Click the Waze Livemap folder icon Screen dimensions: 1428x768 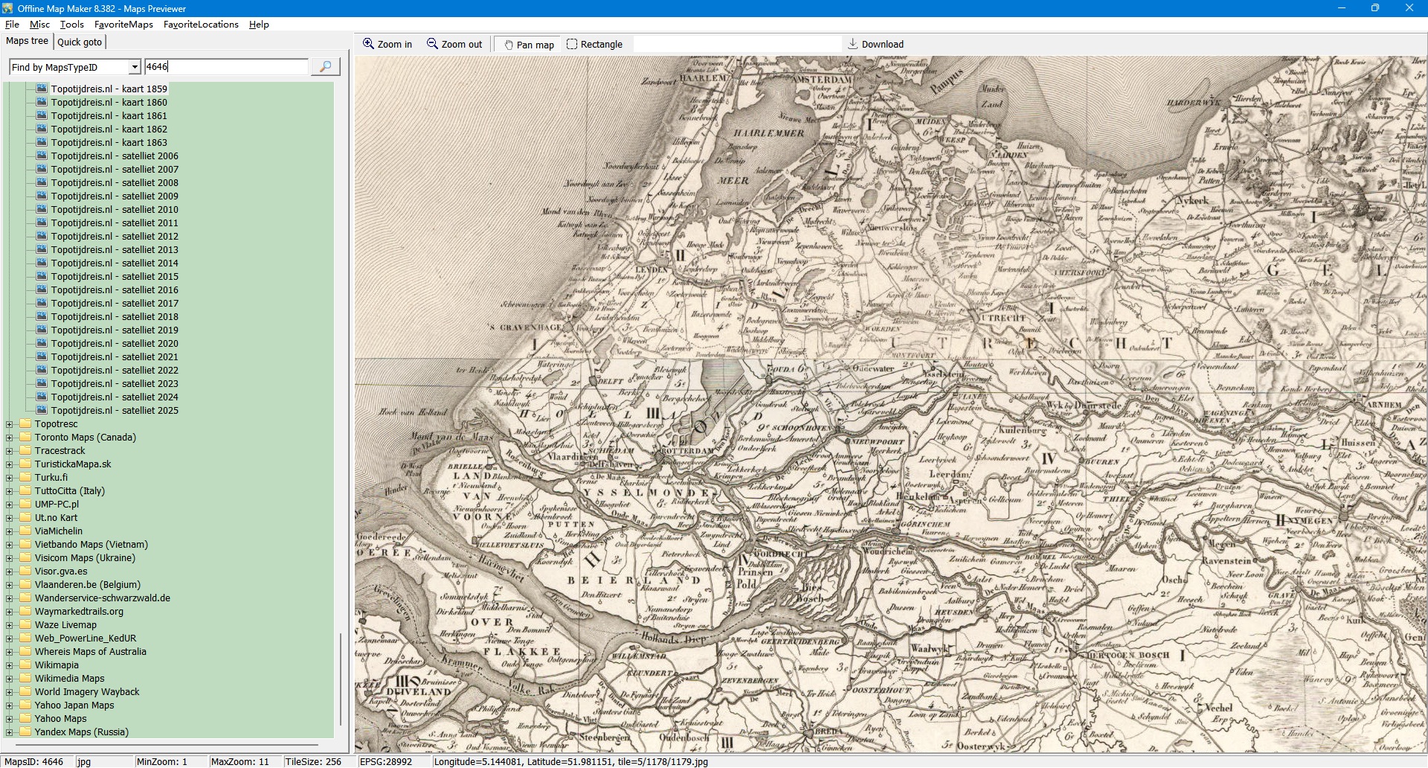point(26,625)
